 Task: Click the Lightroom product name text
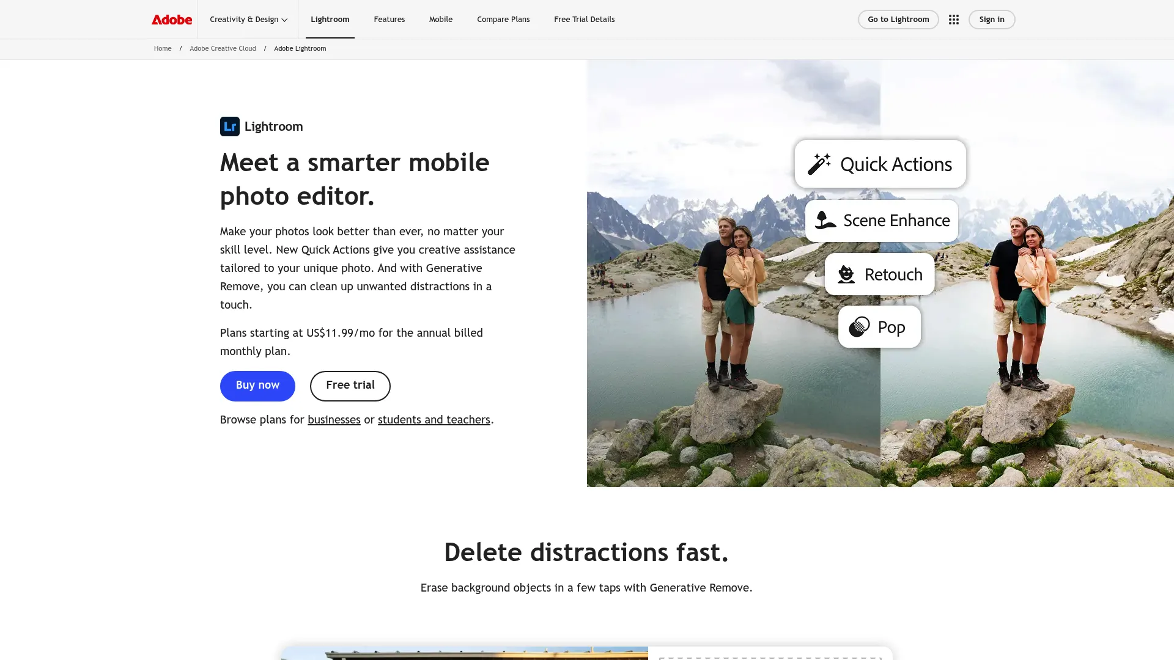click(273, 127)
